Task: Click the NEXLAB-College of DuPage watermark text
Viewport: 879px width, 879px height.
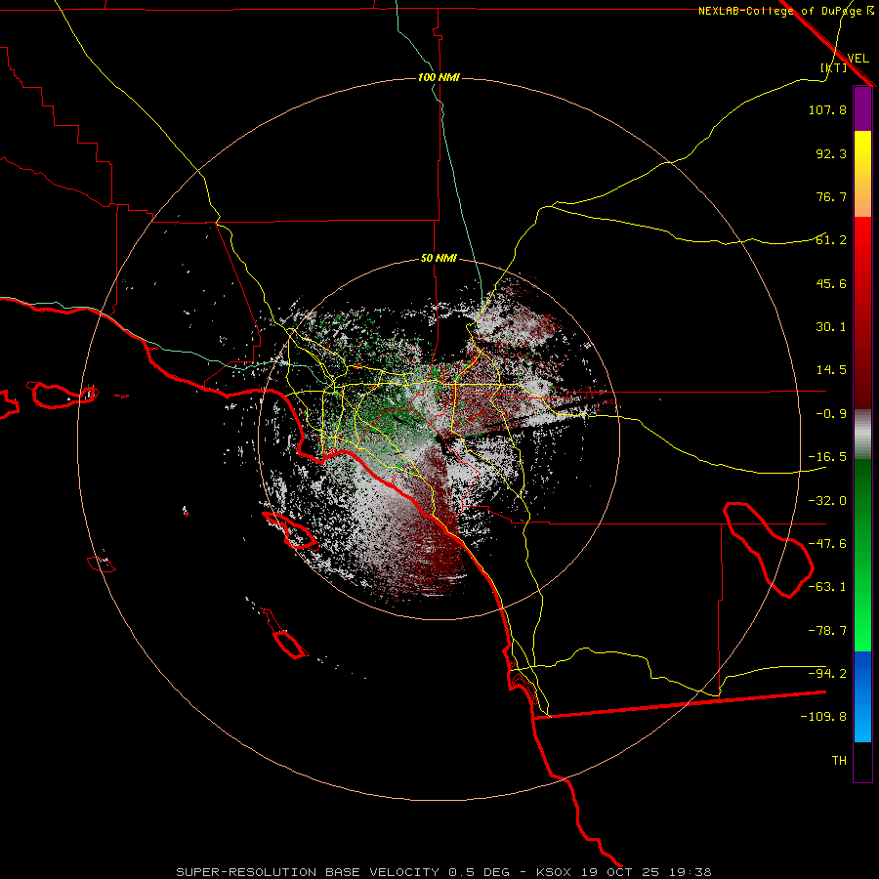Action: (x=786, y=11)
